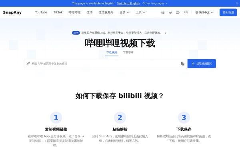
Task: Open the desktop client monitor icon
Action: point(170,12)
